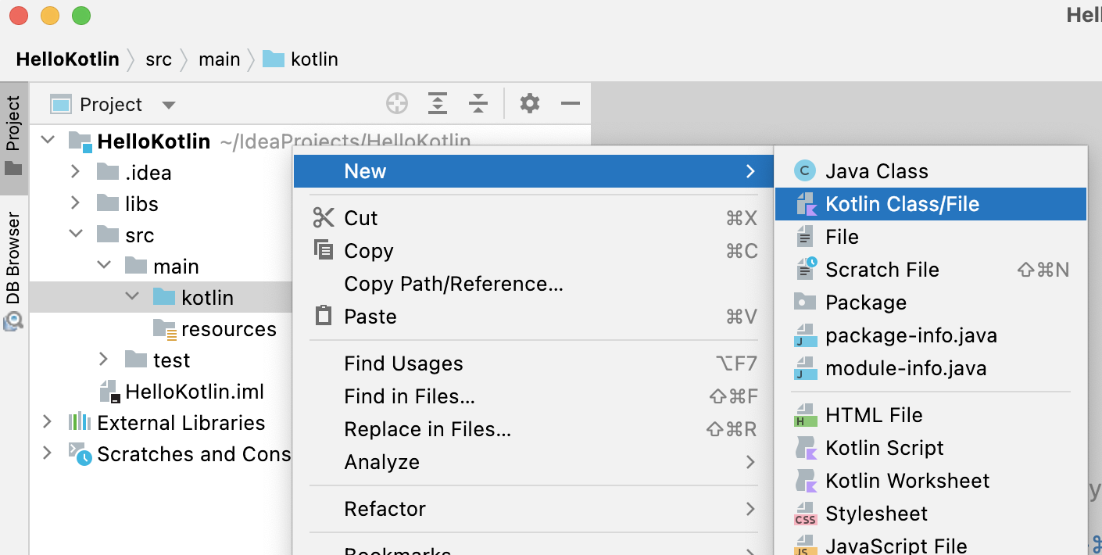Click the Expand All icon in Project toolbar
This screenshot has width=1102, height=555.
point(438,103)
